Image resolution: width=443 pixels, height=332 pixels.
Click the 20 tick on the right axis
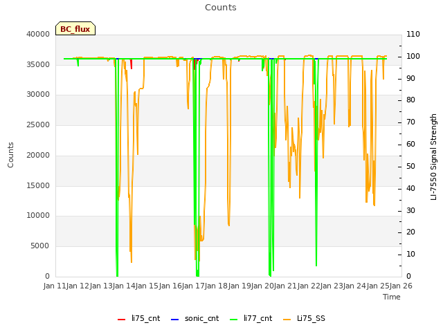point(410,232)
